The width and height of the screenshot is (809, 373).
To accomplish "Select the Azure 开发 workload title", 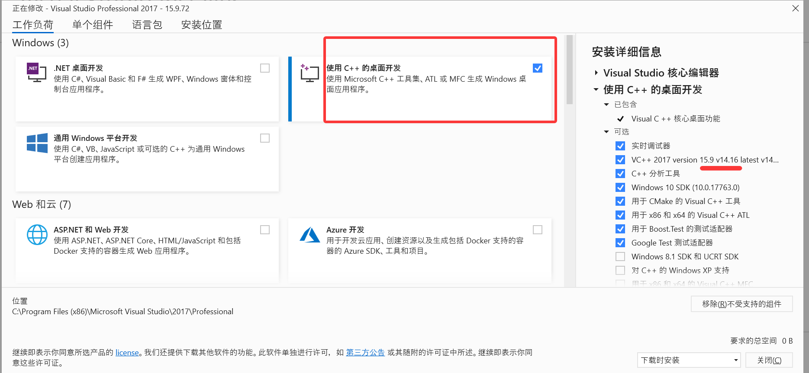I will click(345, 230).
